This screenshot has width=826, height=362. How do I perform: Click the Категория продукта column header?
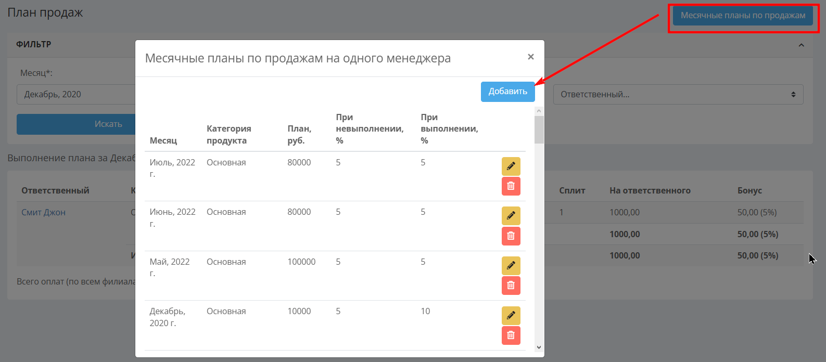(x=229, y=135)
